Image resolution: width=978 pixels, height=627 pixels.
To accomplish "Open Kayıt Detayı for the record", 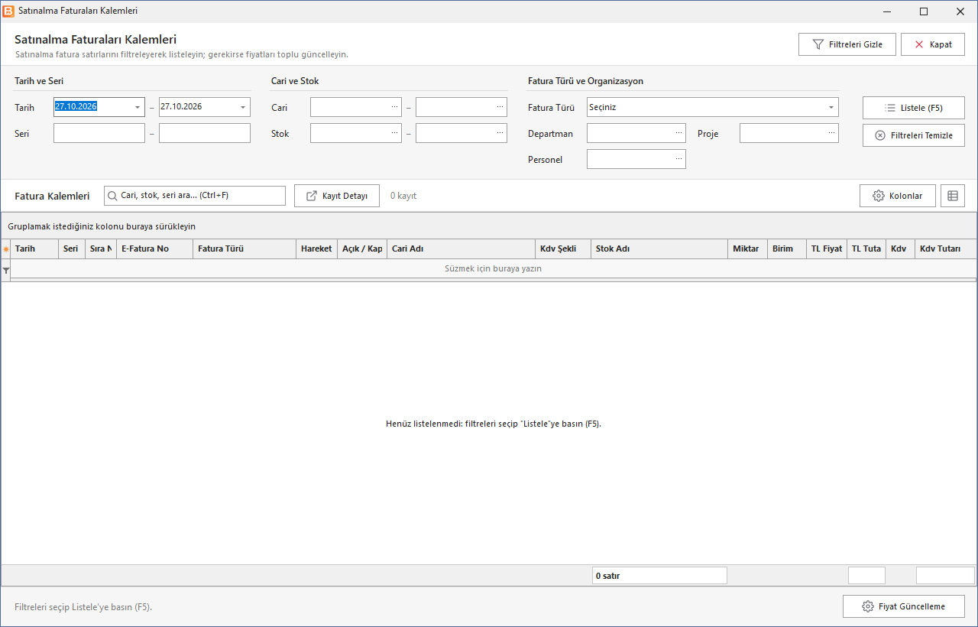I will click(x=337, y=196).
